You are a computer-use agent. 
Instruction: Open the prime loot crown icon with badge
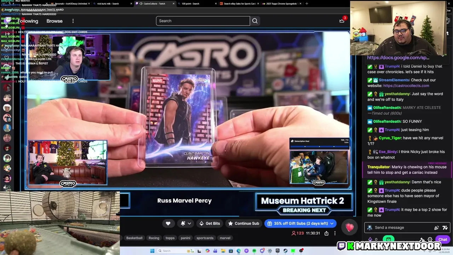[342, 21]
